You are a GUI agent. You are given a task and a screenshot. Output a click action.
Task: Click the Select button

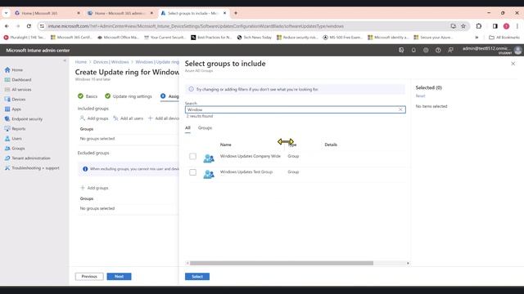tap(197, 277)
